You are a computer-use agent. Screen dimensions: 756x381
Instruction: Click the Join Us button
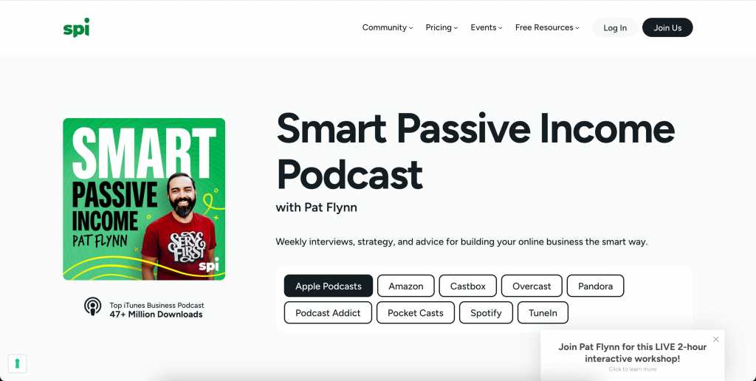[x=667, y=27]
